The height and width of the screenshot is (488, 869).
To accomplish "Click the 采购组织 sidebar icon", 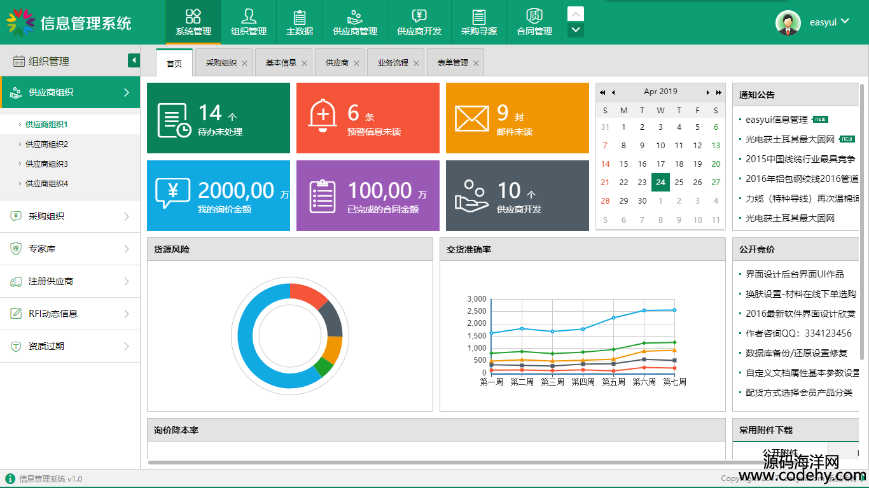I will tap(17, 216).
